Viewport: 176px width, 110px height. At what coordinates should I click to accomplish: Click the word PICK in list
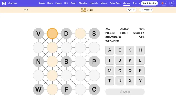141,29
